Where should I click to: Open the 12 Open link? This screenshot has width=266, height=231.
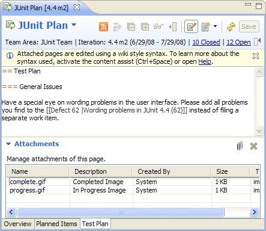pos(238,42)
